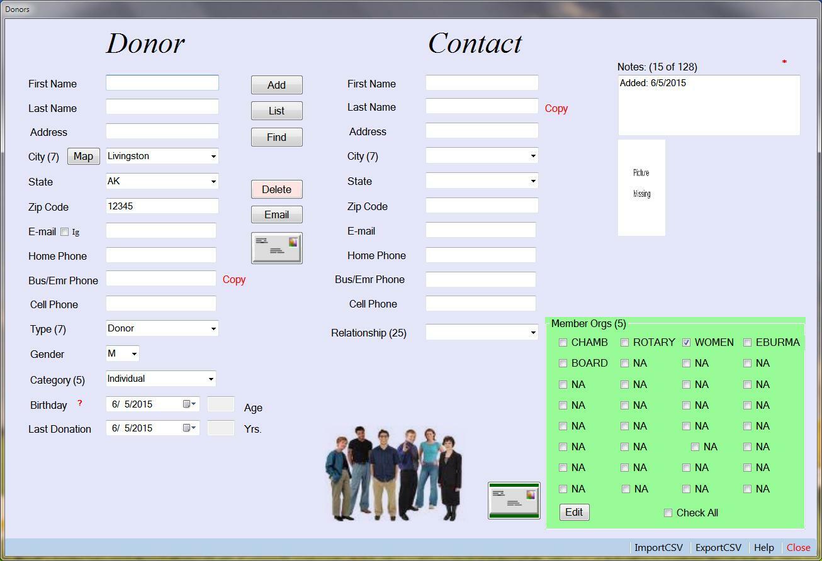822x561 pixels.
Task: Check the BOARD member org checkbox
Action: coord(563,364)
